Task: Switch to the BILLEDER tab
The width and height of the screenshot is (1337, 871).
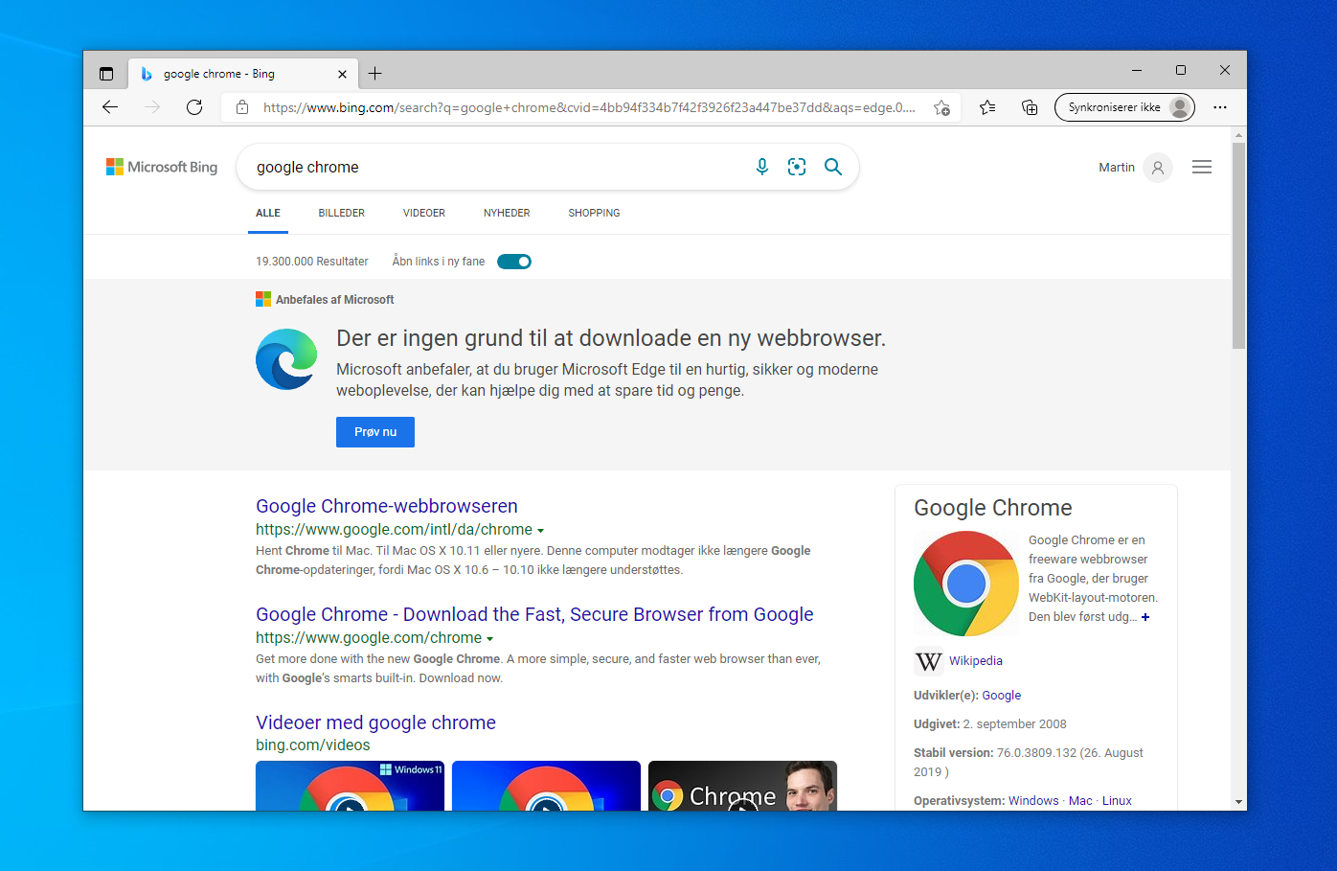Action: coord(341,213)
